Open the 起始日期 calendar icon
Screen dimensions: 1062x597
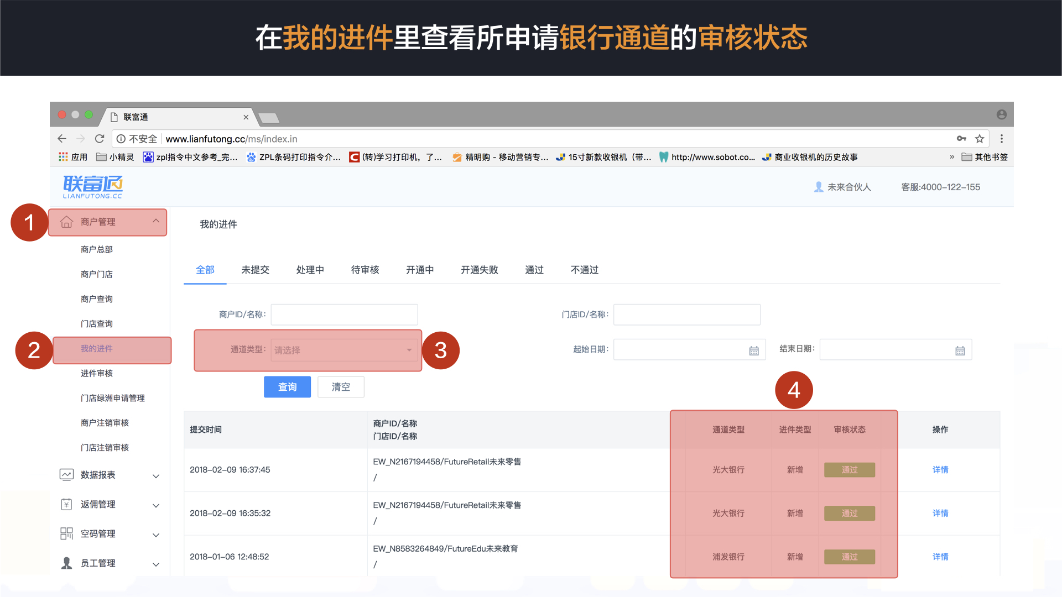point(754,350)
